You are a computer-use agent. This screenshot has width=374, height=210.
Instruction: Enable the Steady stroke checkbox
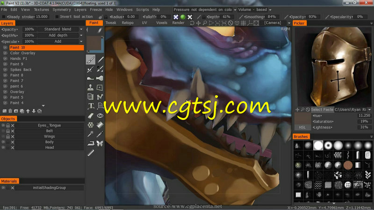click(4, 17)
